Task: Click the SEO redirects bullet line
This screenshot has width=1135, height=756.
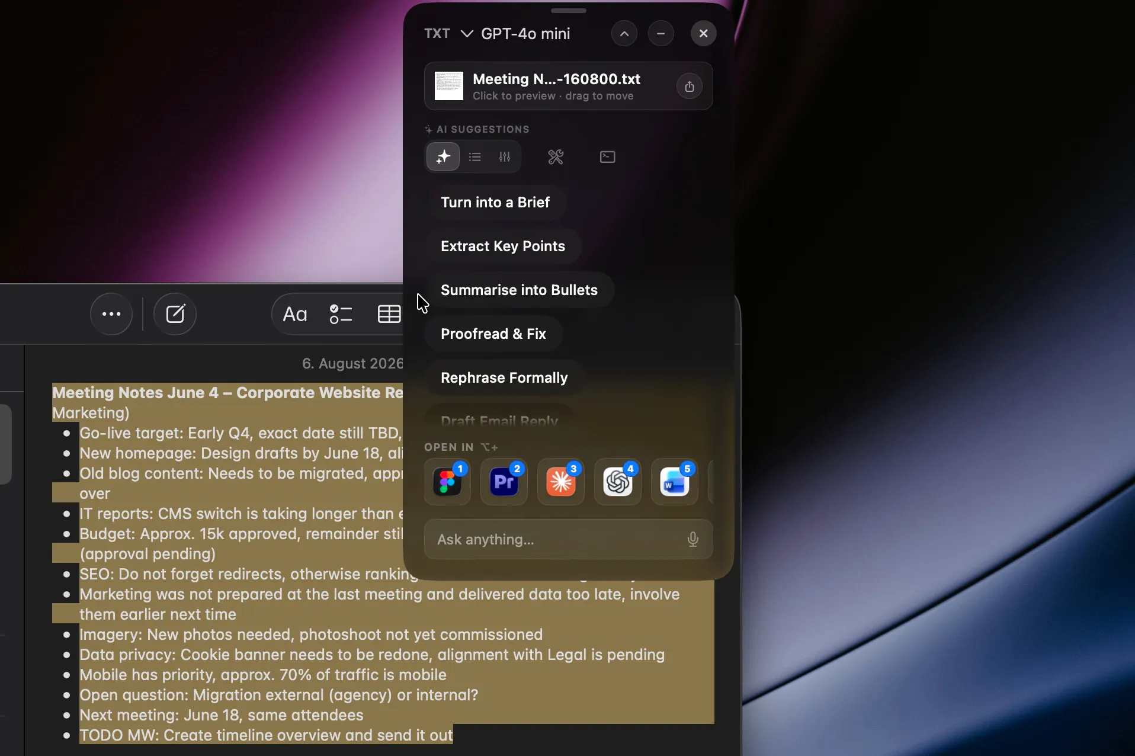Action: (249, 574)
